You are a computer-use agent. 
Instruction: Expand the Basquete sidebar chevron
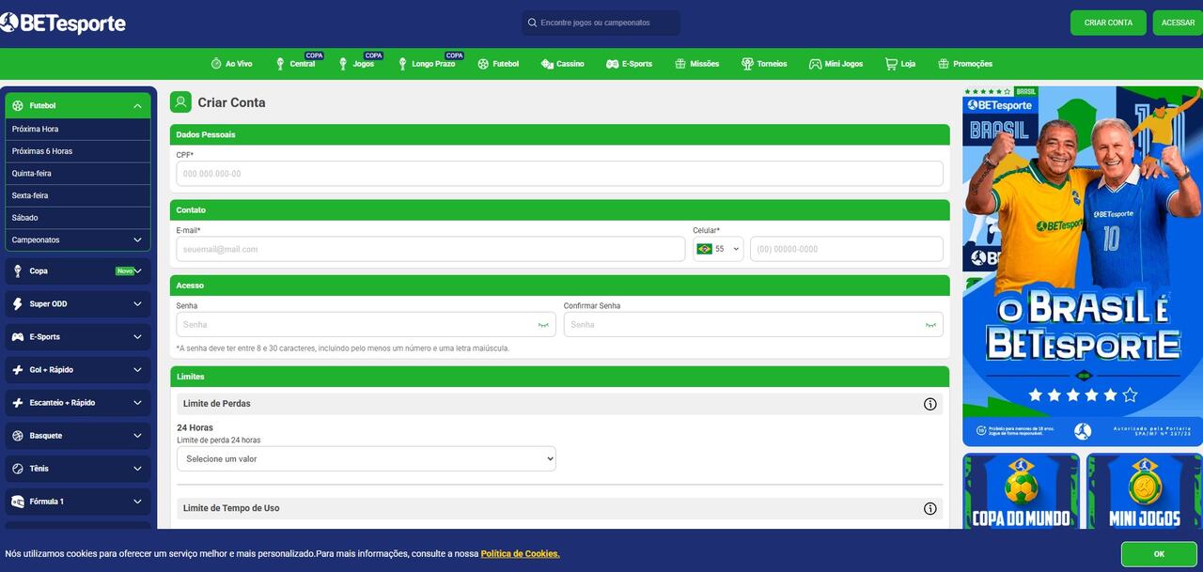click(137, 436)
